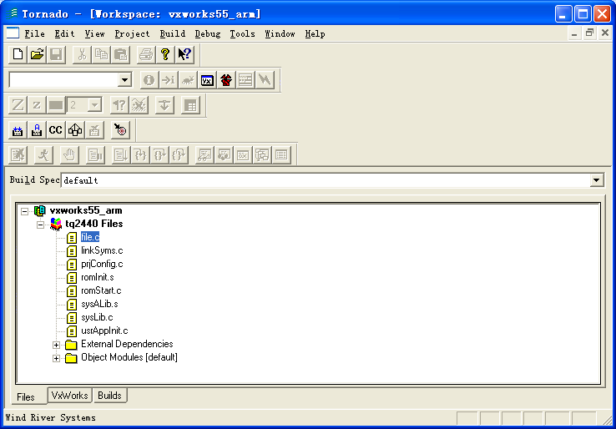Screen dimensions: 616x429
Task: Launch the shell '->i' icon
Action: tap(168, 80)
